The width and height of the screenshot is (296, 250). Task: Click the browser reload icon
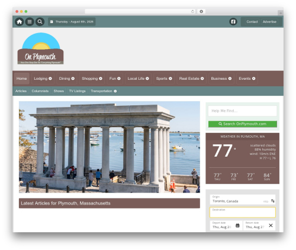click(x=192, y=11)
